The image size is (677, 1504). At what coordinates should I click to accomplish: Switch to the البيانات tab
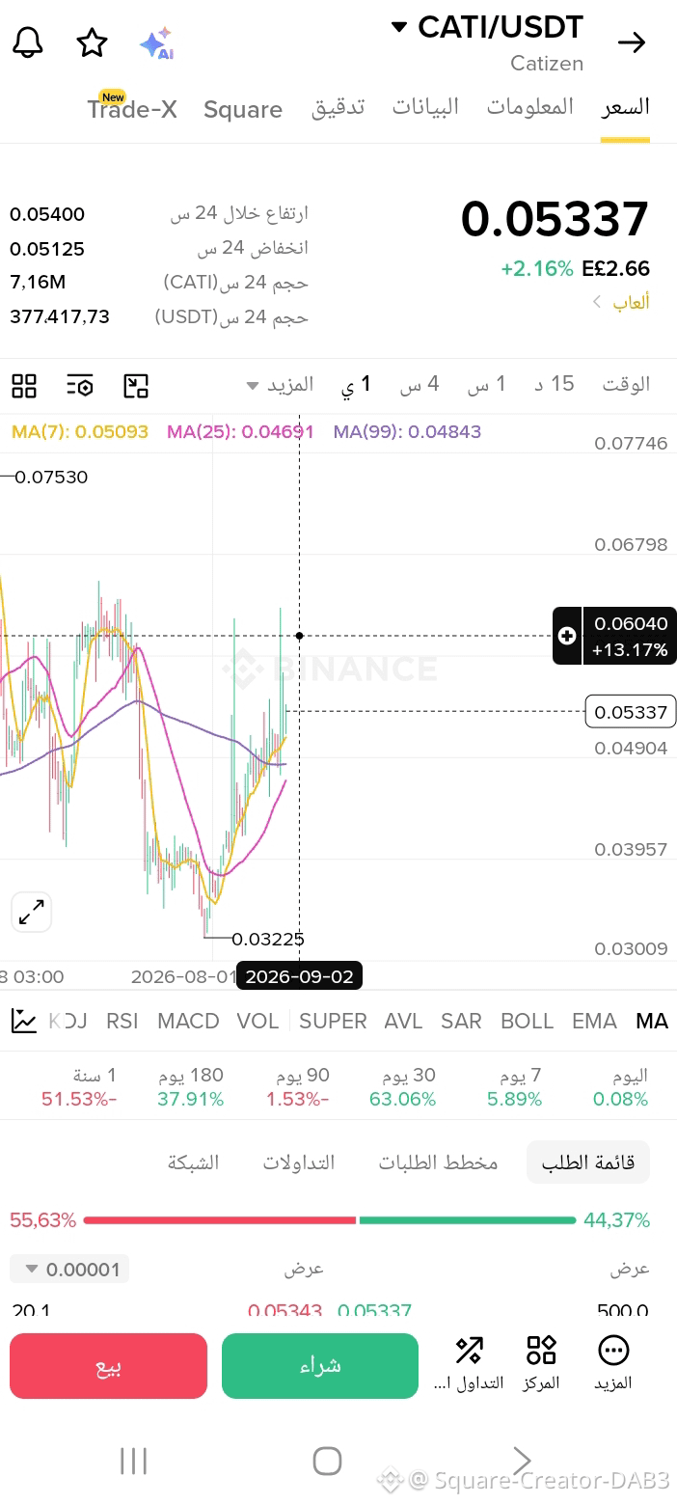[425, 107]
